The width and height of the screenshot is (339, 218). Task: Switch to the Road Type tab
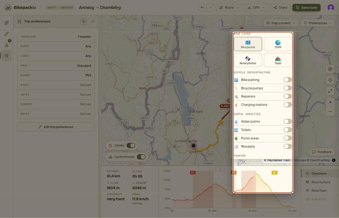click(x=320, y=191)
